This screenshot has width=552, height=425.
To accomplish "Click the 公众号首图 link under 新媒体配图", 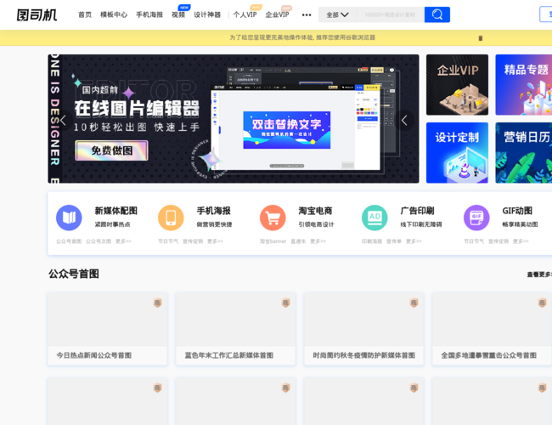I will coord(69,241).
